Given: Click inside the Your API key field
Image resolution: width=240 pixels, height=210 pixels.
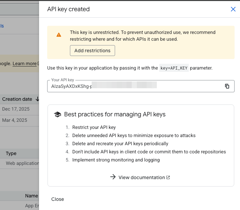Looking at the screenshot, I should click(x=136, y=86).
